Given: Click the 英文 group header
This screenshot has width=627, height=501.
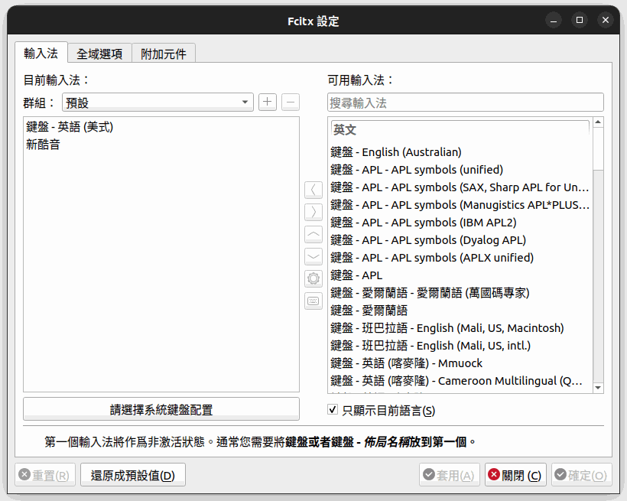Looking at the screenshot, I should click(460, 130).
